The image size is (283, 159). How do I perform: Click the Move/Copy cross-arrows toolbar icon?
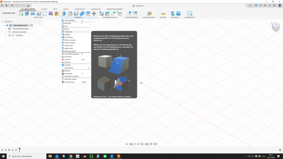pyautogui.click(x=94, y=13)
